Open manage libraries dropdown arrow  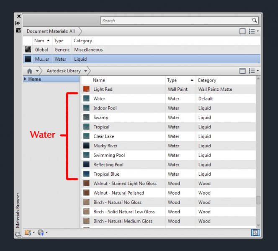(x=33, y=232)
